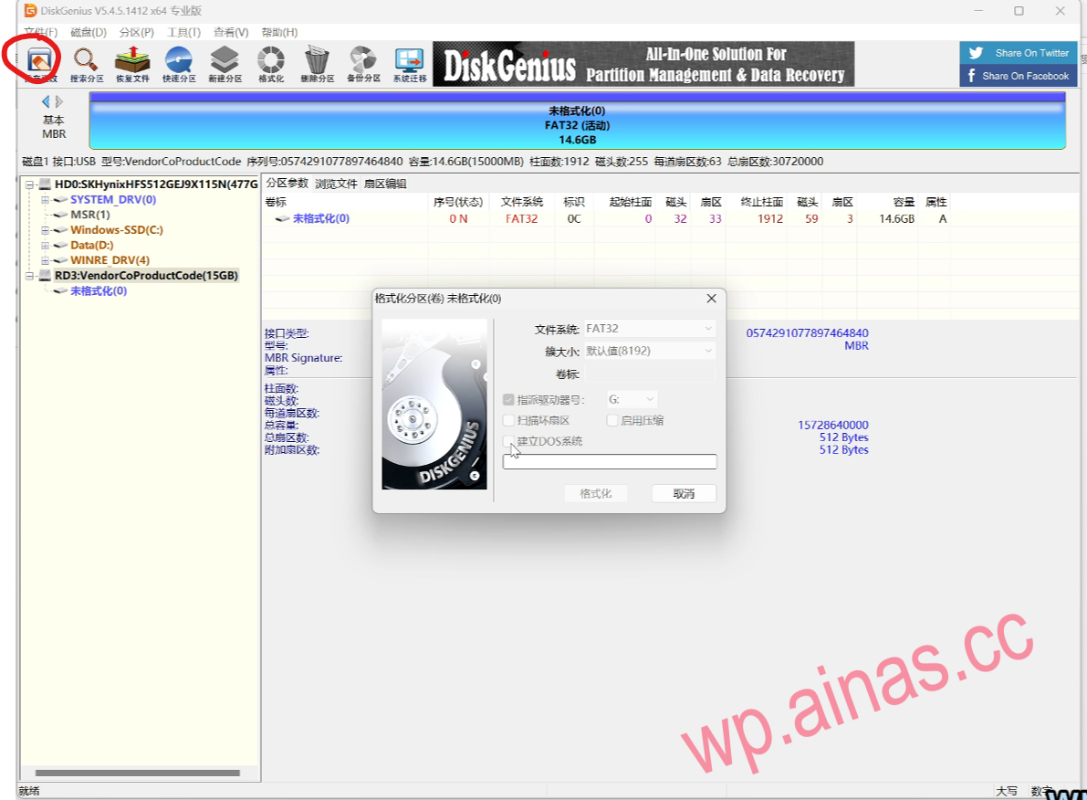Click the Facebook f icon
1087x800 pixels.
pos(971,76)
